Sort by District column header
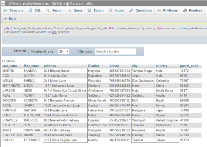This screenshot has height=147, width=207. pyautogui.click(x=94, y=66)
